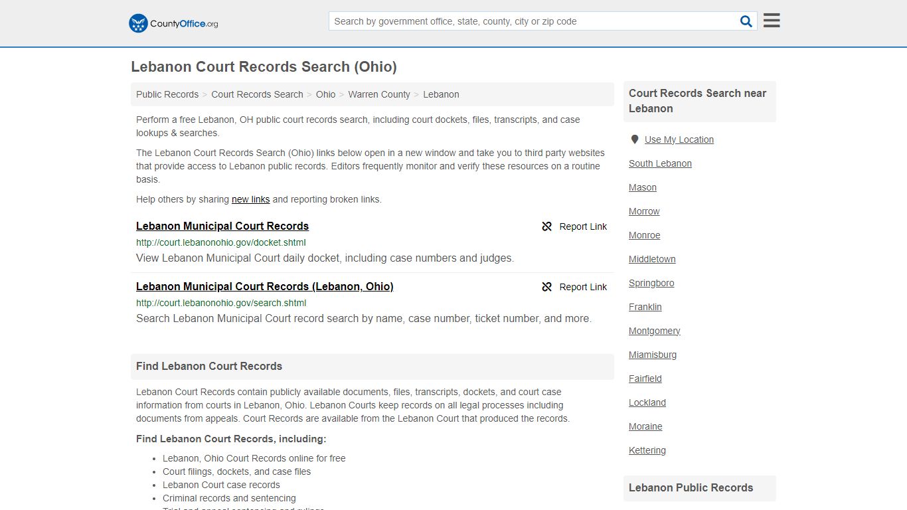Open Middletown nearby link

[652, 259]
